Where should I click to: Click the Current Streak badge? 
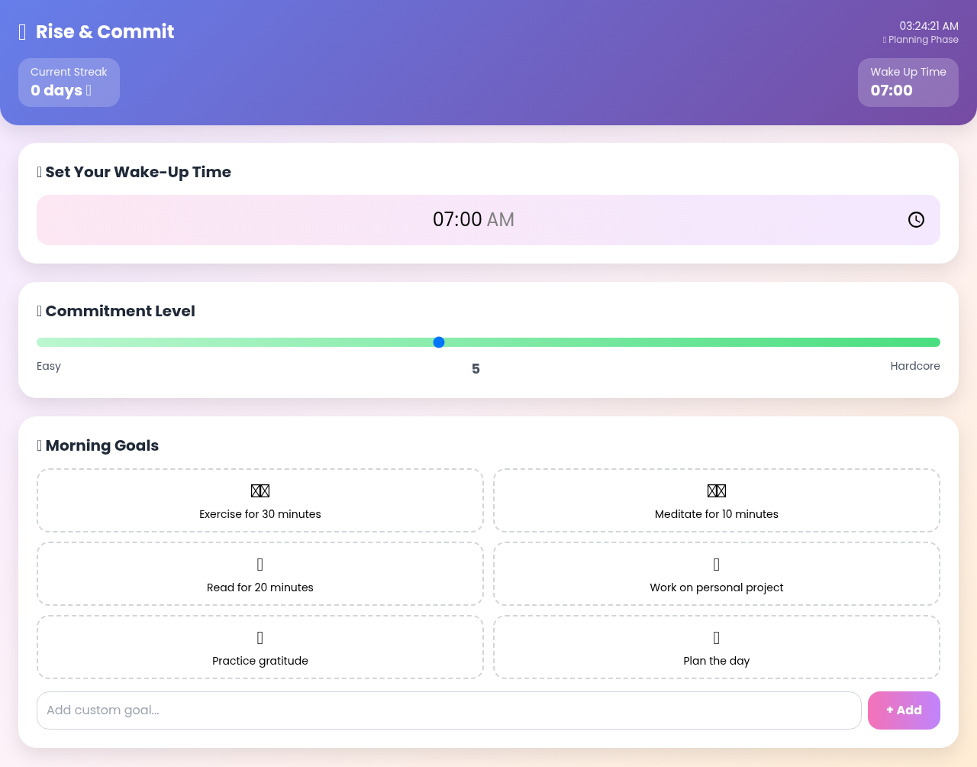(69, 82)
